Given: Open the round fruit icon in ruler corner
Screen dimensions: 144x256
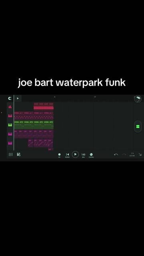Looking at the screenshot, I should tap(138, 99).
